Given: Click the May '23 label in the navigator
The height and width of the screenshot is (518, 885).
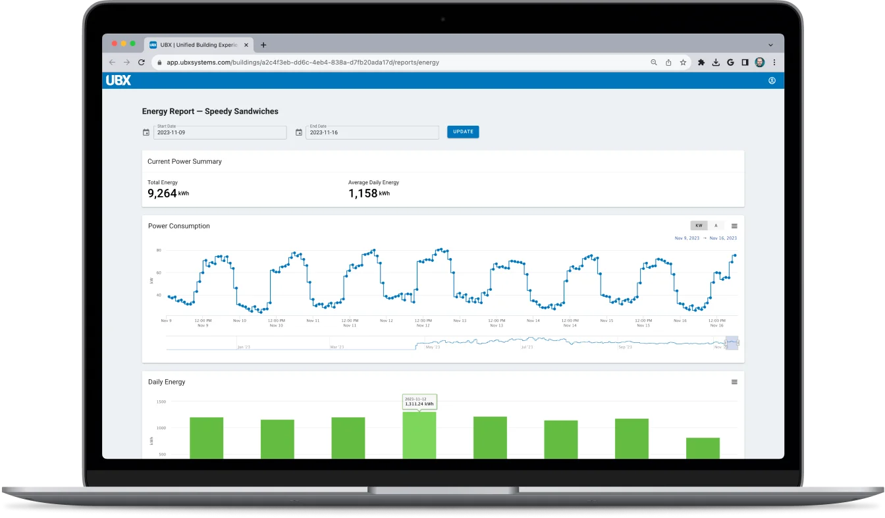Looking at the screenshot, I should [433, 347].
